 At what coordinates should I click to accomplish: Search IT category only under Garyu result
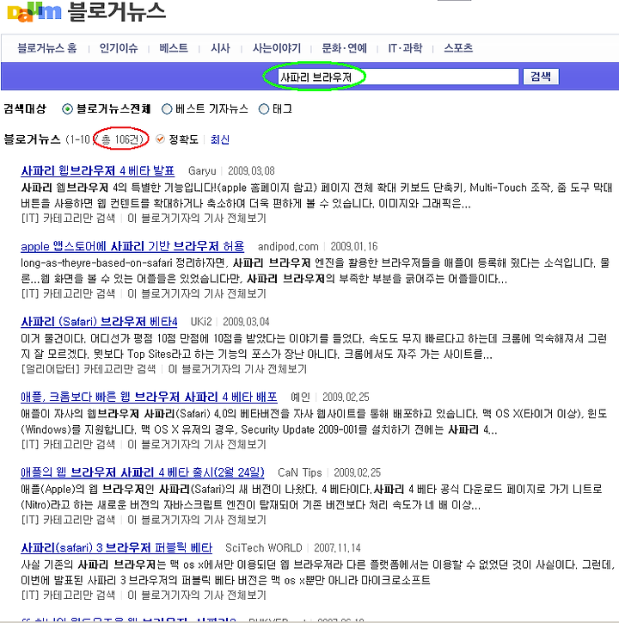click(x=68, y=219)
